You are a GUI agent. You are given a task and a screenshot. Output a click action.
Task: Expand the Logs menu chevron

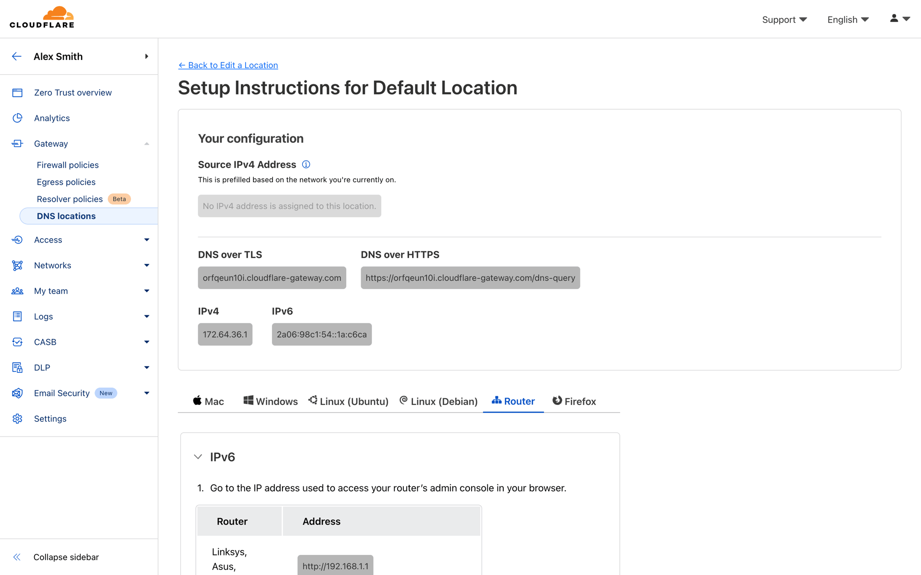tap(146, 316)
